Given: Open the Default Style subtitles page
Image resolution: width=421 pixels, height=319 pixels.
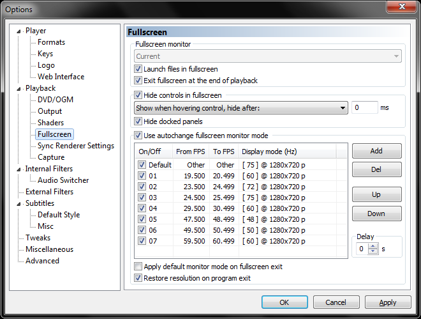Looking at the screenshot, I should click(x=59, y=215).
